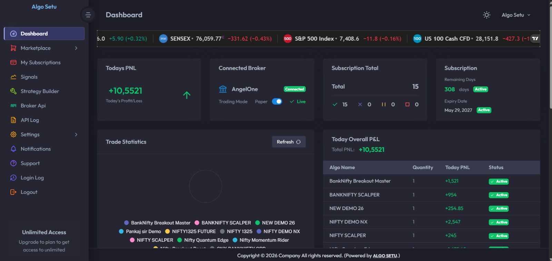
Task: Click the Broker Api icon
Action: tap(13, 106)
